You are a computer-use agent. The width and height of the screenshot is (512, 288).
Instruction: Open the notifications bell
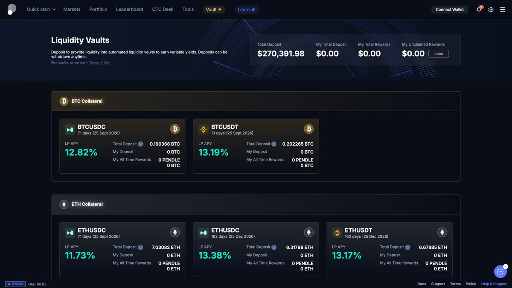pyautogui.click(x=479, y=9)
